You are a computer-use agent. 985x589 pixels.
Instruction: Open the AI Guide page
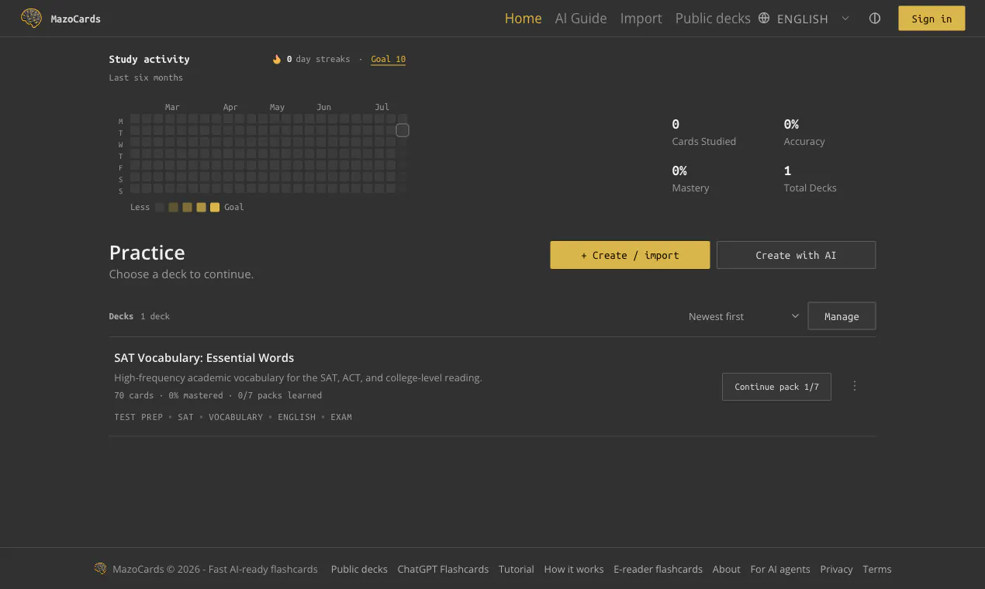tap(581, 19)
